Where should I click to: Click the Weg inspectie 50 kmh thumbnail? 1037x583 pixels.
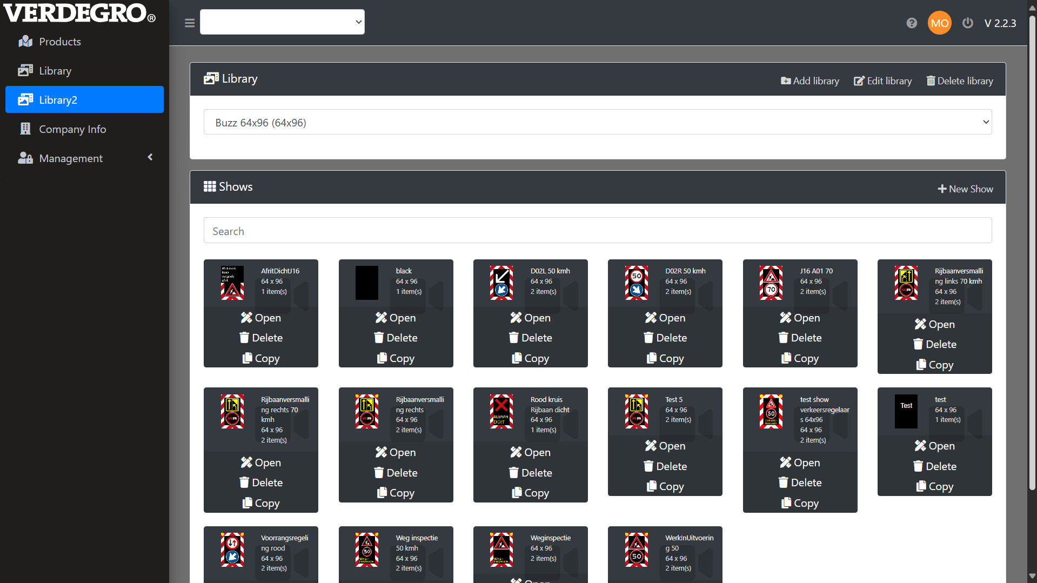pos(367,550)
